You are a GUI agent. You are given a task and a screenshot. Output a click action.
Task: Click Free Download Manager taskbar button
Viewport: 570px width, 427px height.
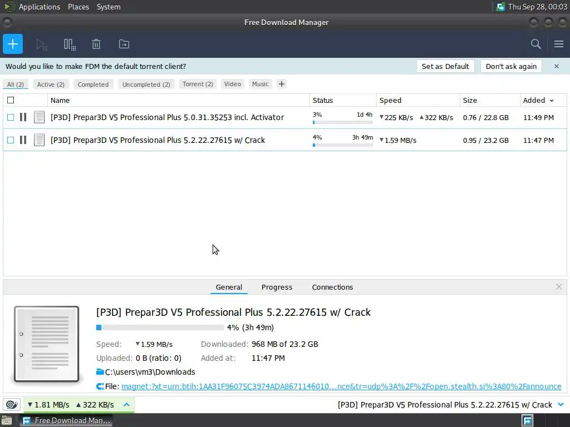coord(66,420)
